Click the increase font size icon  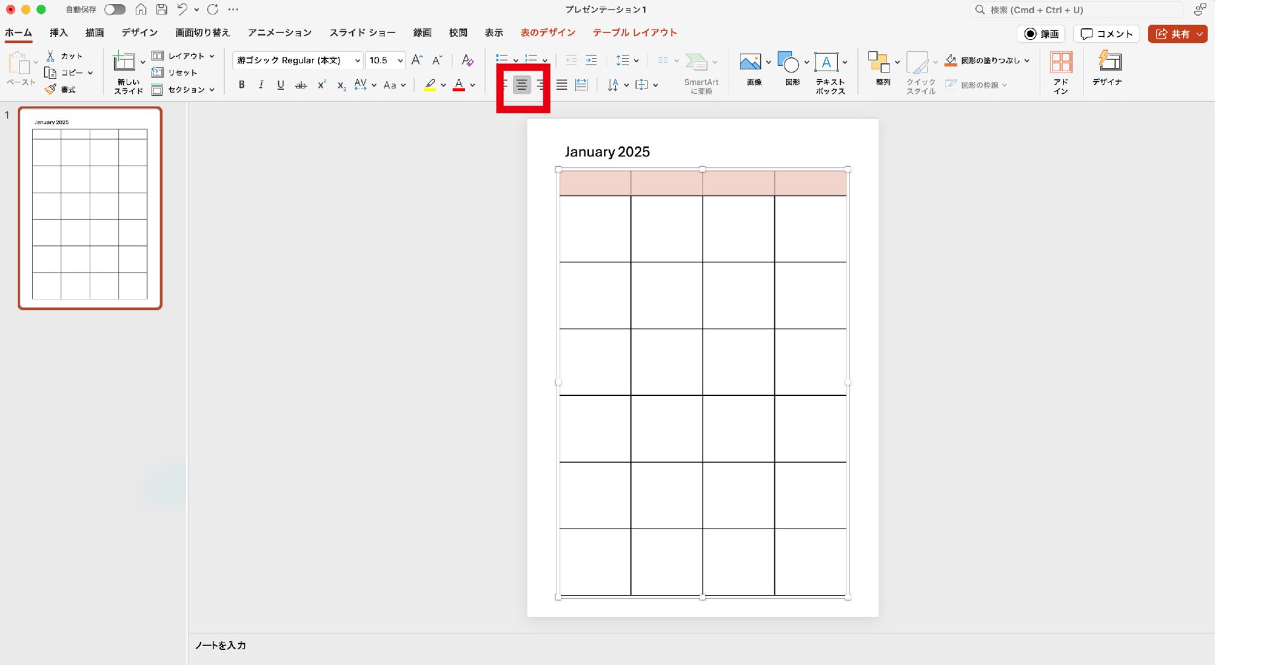pyautogui.click(x=417, y=60)
